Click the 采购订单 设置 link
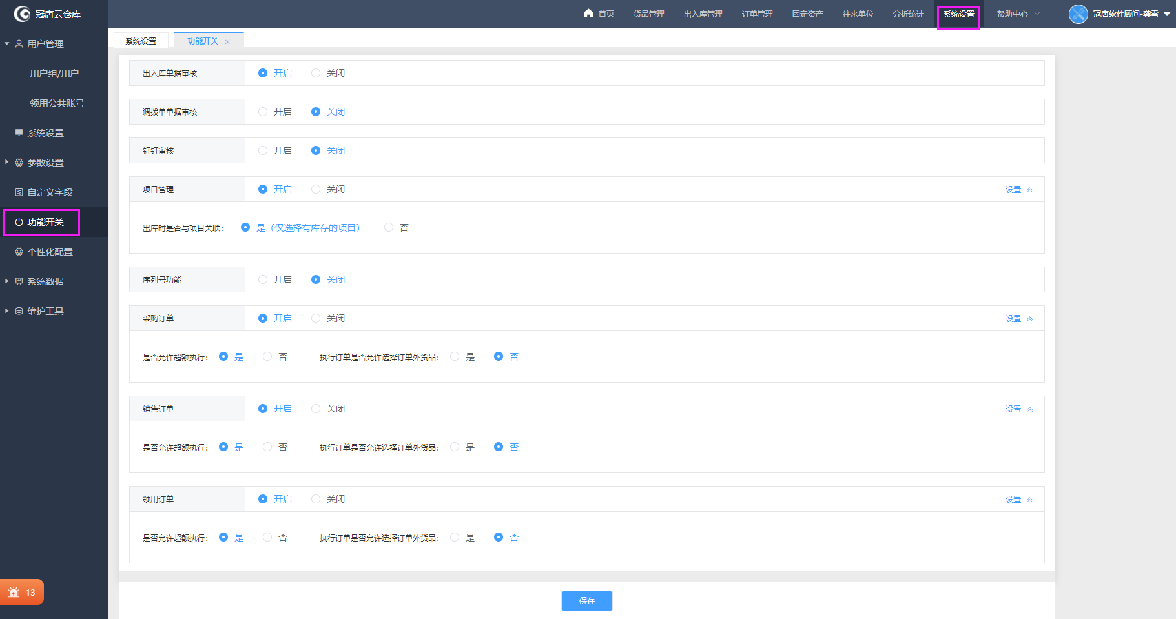Image resolution: width=1176 pixels, height=619 pixels. (x=1013, y=319)
